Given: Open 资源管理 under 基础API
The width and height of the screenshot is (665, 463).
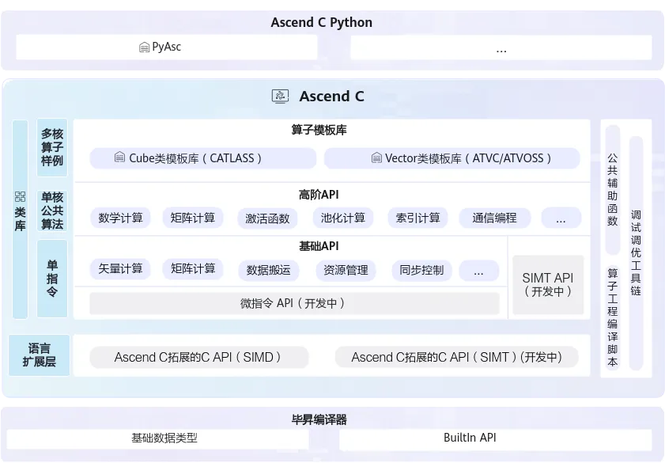Looking at the screenshot, I should point(346,270).
